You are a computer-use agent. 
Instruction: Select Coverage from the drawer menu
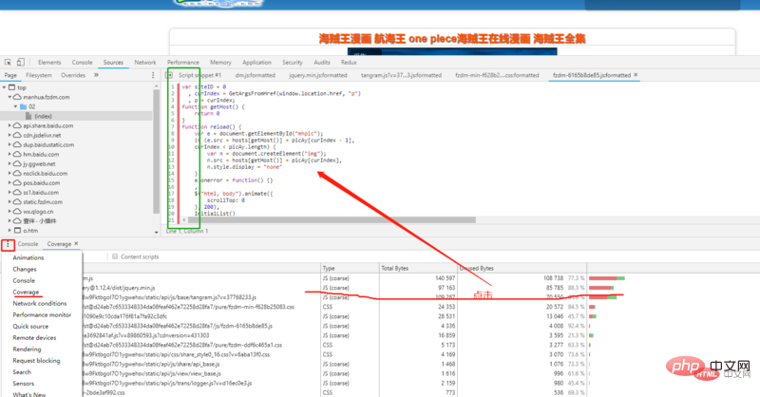(26, 292)
